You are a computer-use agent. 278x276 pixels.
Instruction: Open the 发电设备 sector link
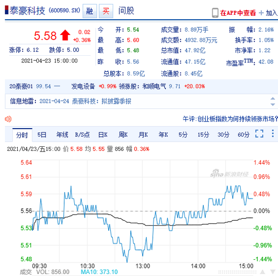pyautogui.click(x=83, y=86)
